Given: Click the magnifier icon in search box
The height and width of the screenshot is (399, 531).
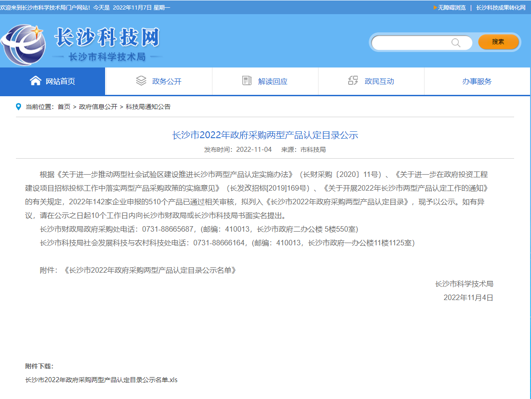Looking at the screenshot, I should (456, 42).
